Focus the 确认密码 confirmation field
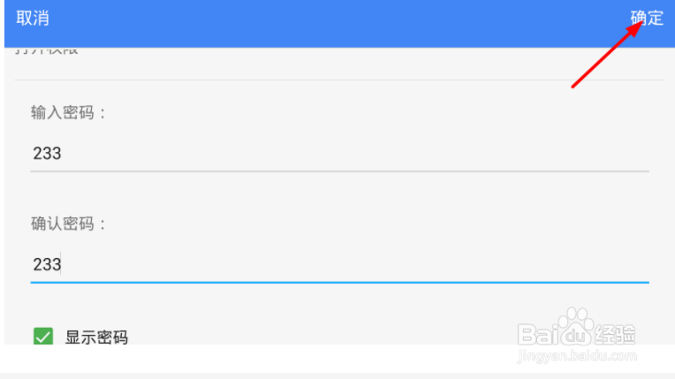The image size is (675, 379). [x=339, y=264]
